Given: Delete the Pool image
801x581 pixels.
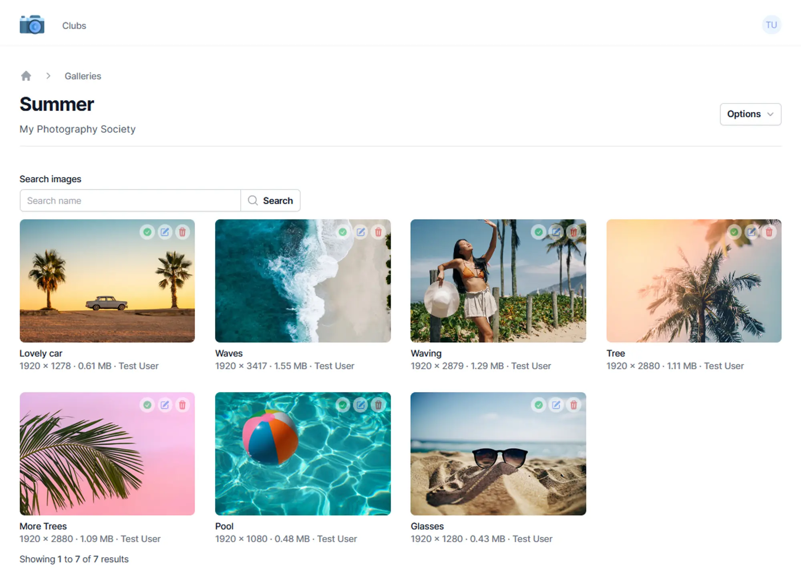Looking at the screenshot, I should pyautogui.click(x=378, y=405).
